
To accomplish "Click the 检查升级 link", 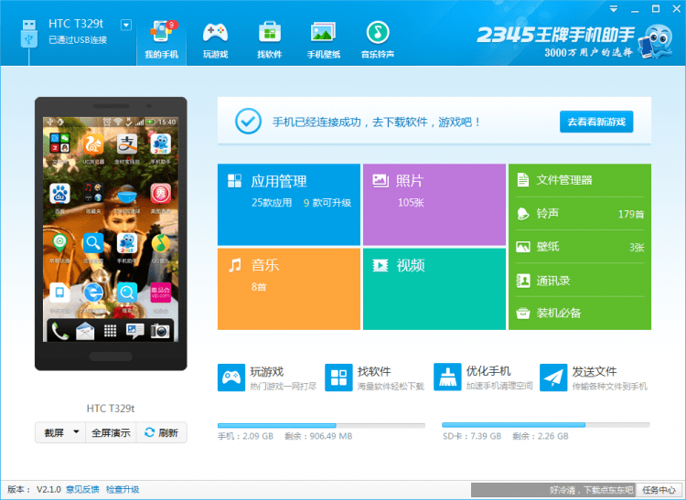I will pos(123,490).
